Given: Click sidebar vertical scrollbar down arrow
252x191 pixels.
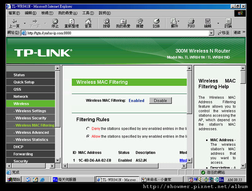Looking at the screenshot, I should click(58, 160).
